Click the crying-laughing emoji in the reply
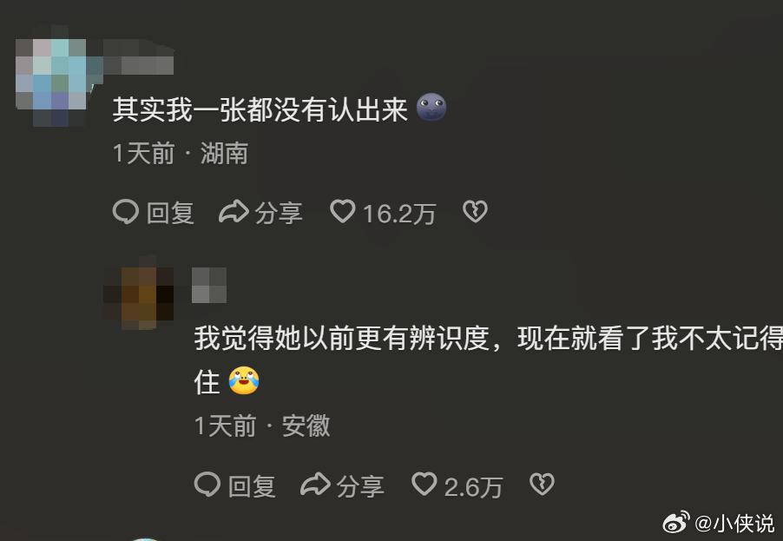 point(244,380)
